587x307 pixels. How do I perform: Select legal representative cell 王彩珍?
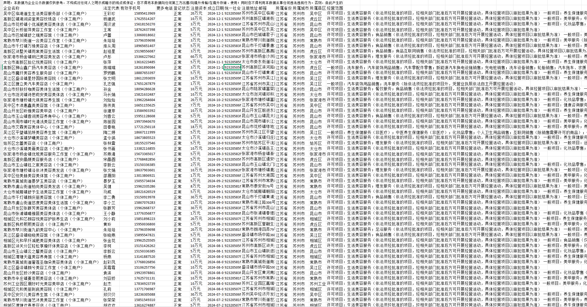(x=109, y=14)
